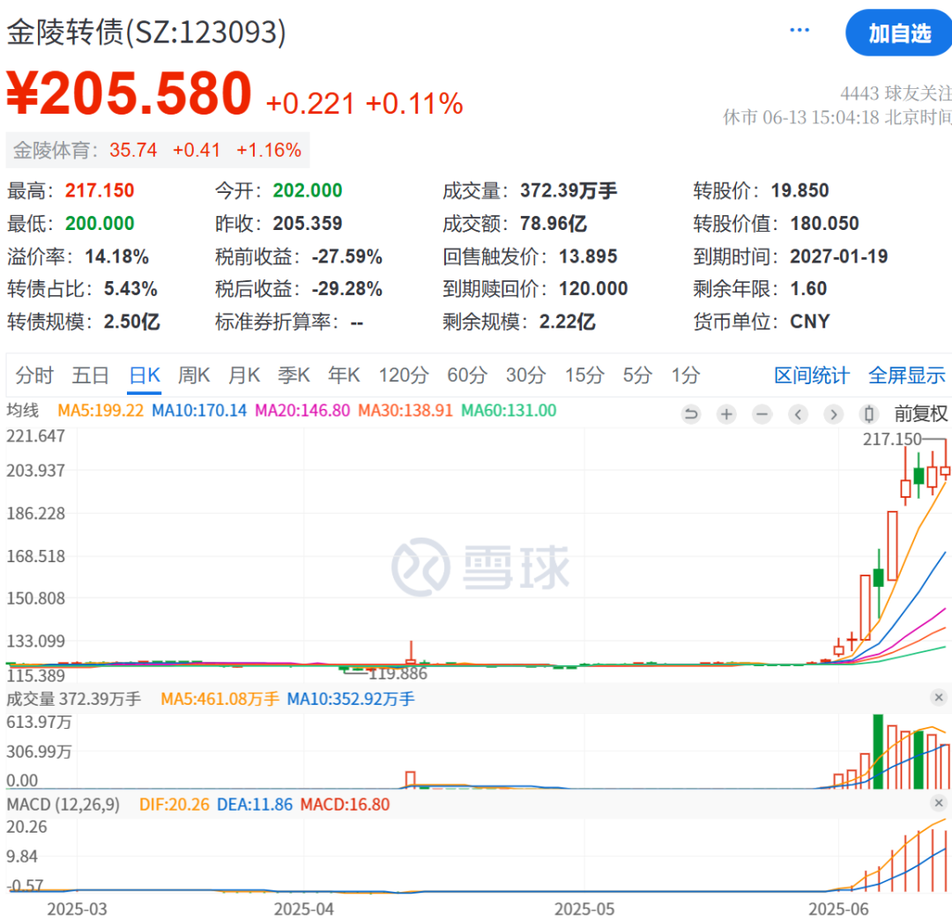Click the reset/undo chart view icon
Image resolution: width=952 pixels, height=920 pixels.
tap(690, 414)
